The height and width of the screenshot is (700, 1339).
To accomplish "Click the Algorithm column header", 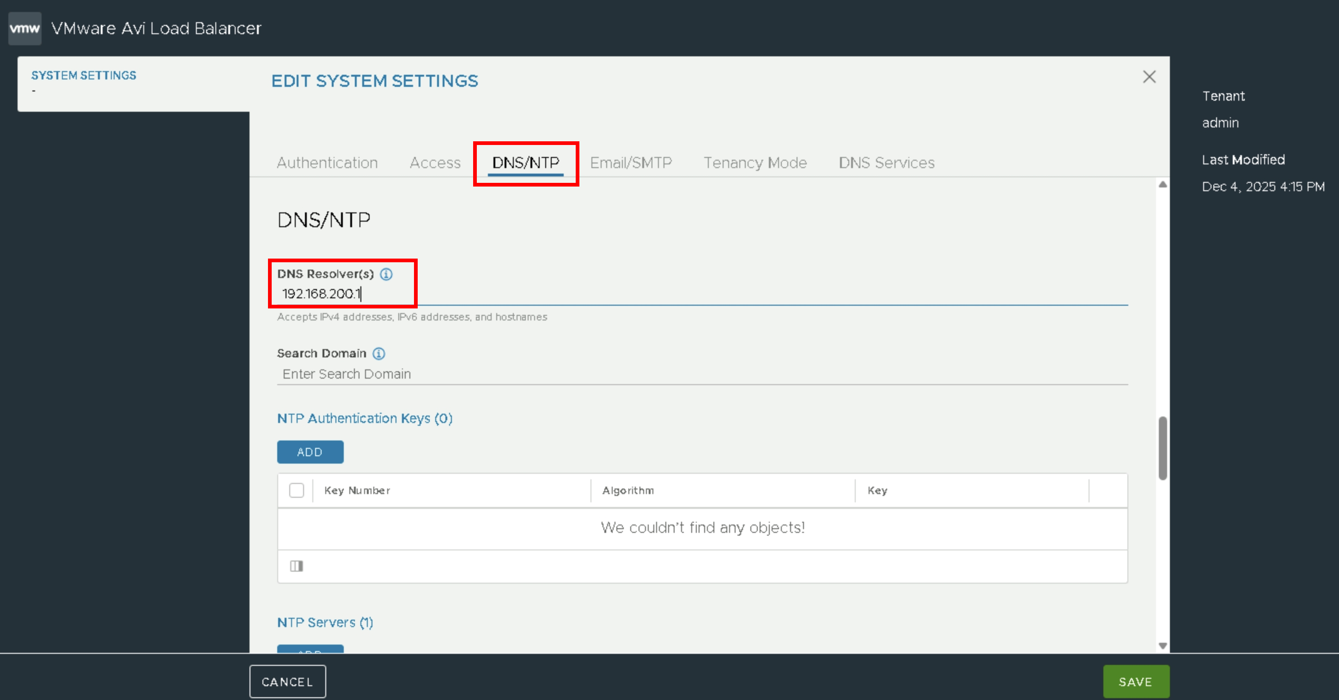I will pyautogui.click(x=628, y=490).
